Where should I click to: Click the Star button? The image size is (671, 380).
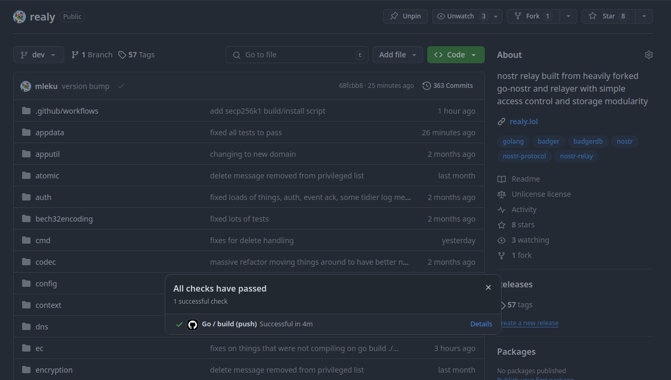tap(608, 16)
